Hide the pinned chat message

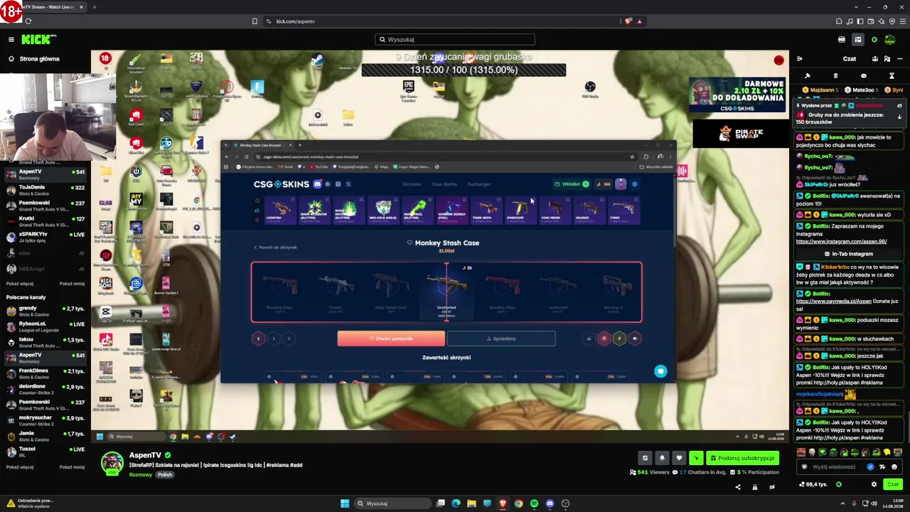click(x=899, y=106)
